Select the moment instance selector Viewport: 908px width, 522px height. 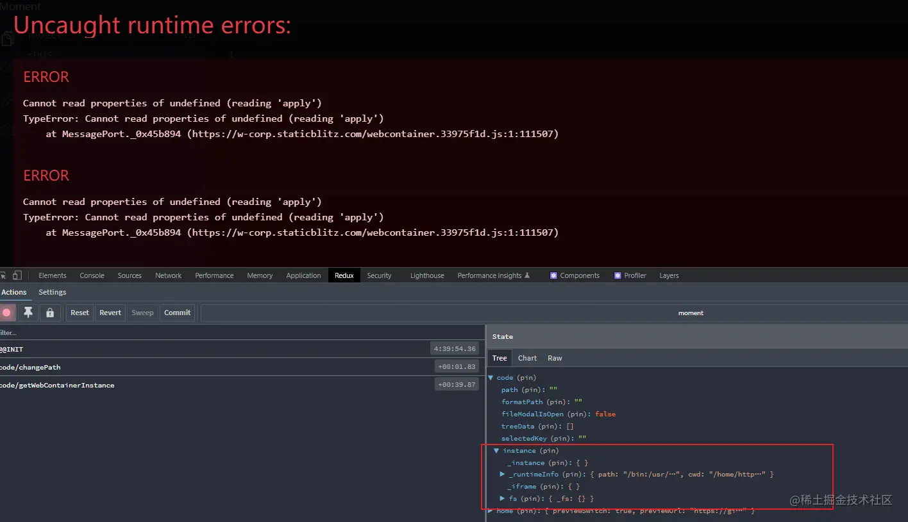pos(691,313)
